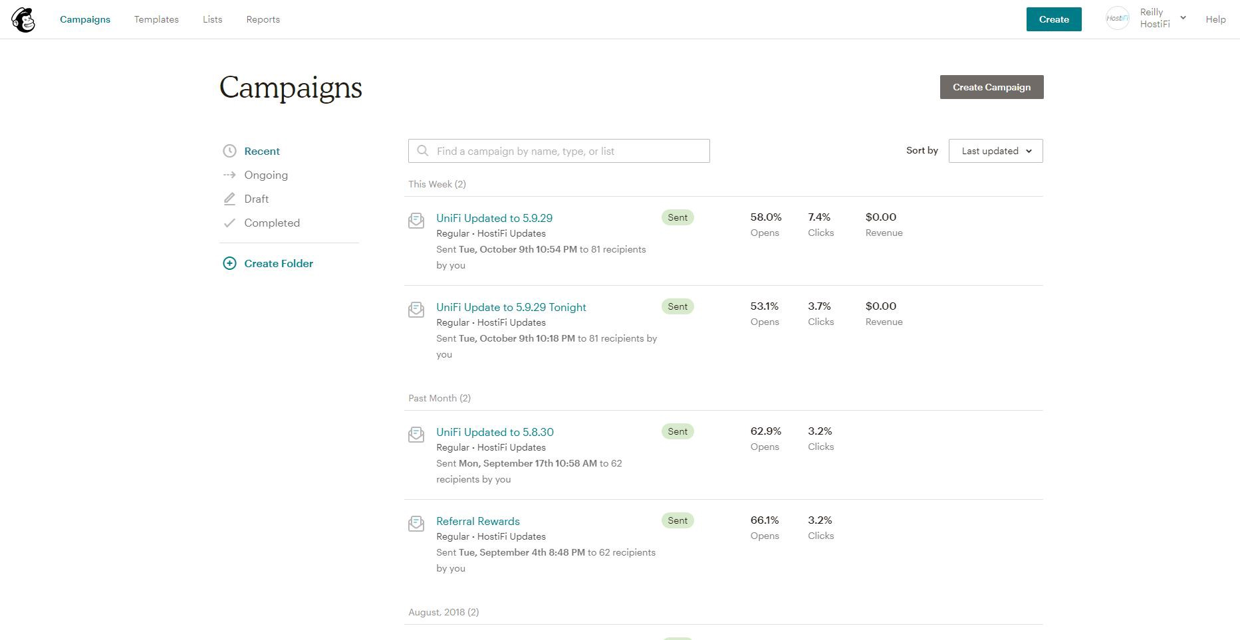Switch to the Reports section
The width and height of the screenshot is (1240, 640).
click(263, 19)
